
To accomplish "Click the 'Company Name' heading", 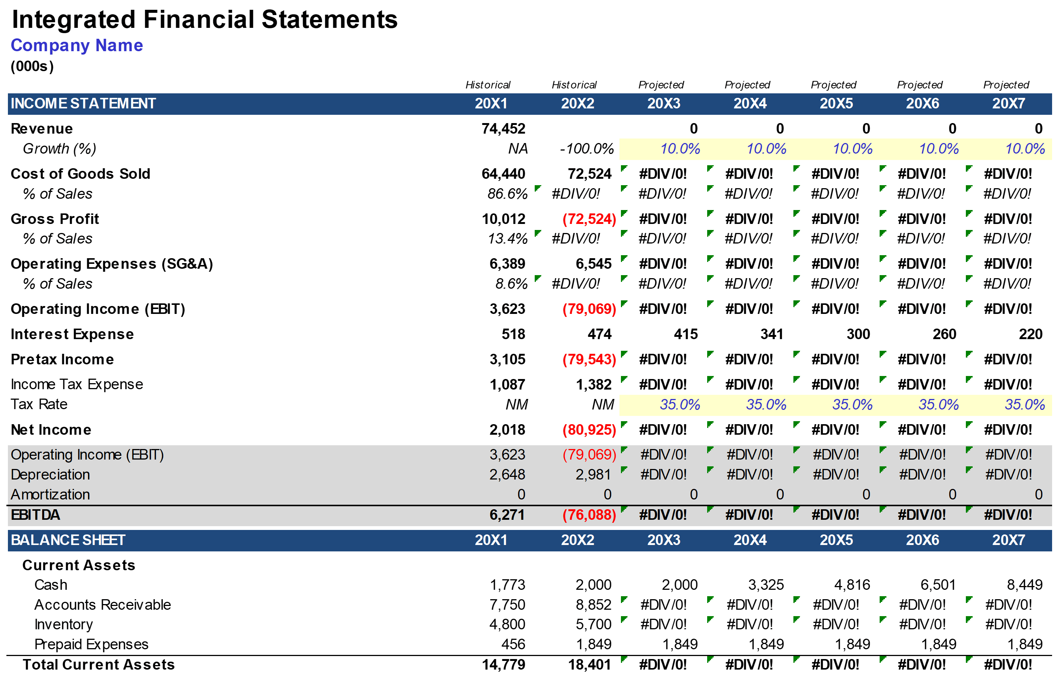I will click(77, 46).
